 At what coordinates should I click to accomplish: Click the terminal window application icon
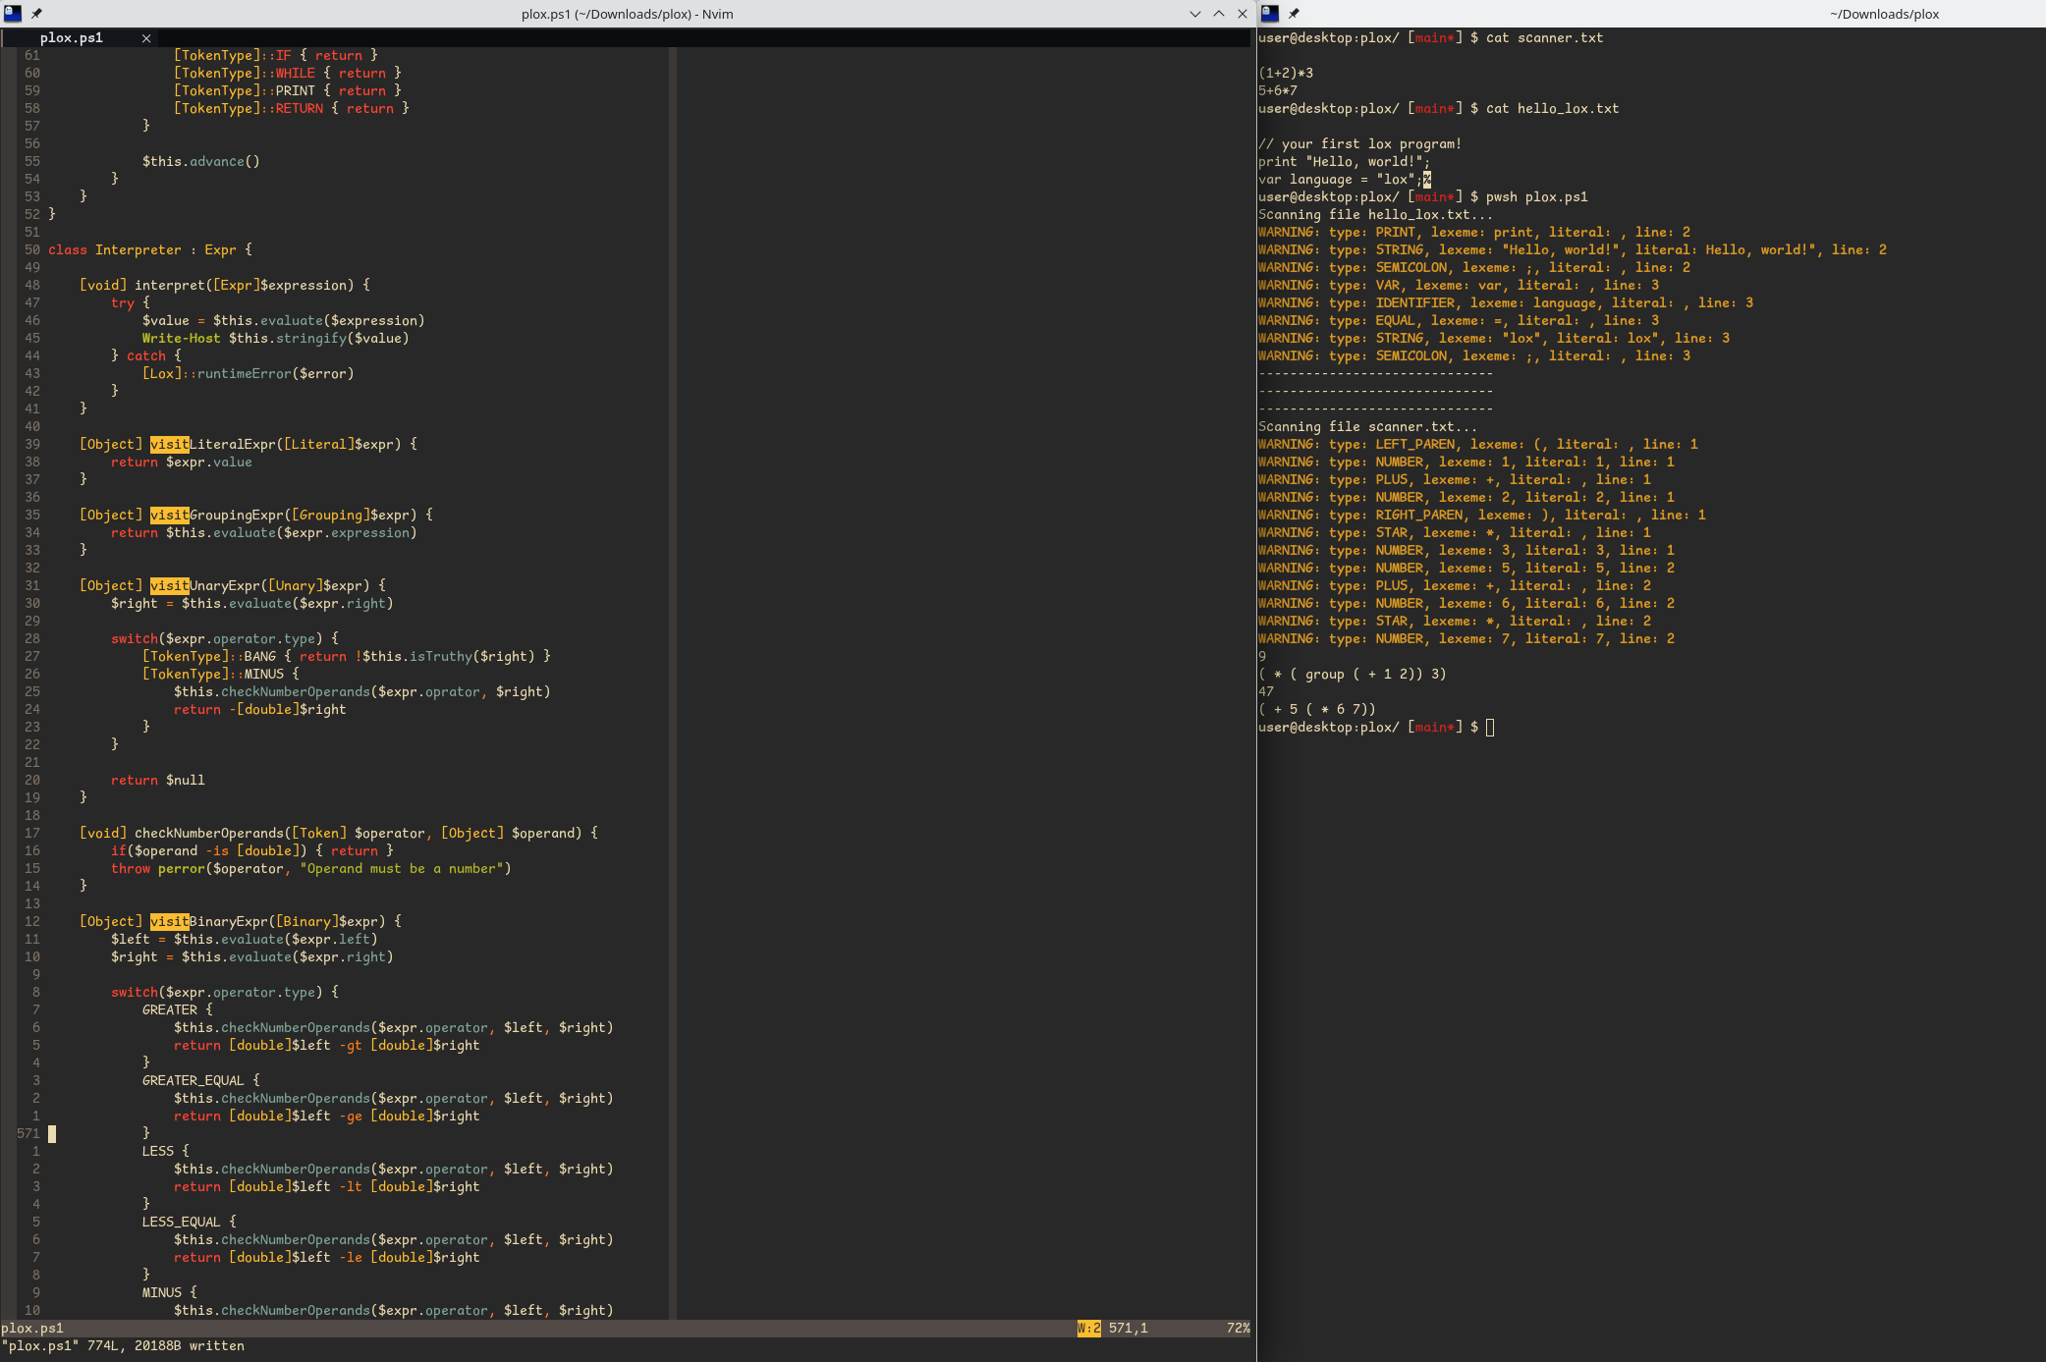(1270, 14)
